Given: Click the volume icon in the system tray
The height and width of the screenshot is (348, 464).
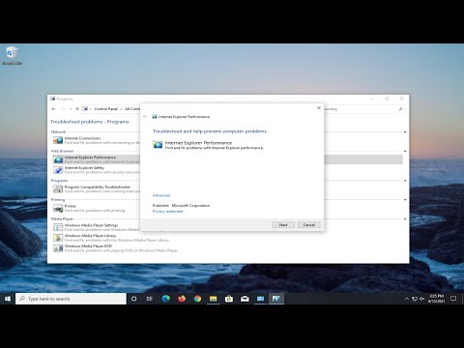Looking at the screenshot, I should point(422,299).
